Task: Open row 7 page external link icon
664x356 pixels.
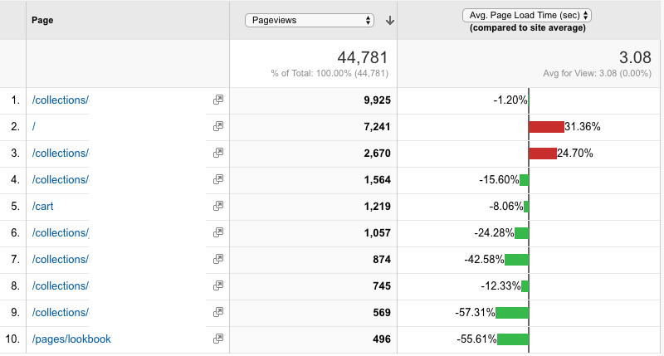Action: pos(218,259)
